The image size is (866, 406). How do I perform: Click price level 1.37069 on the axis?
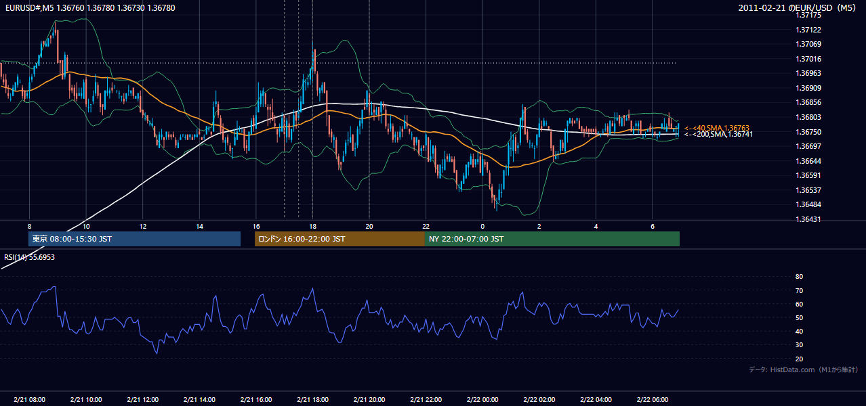pyautogui.click(x=808, y=44)
